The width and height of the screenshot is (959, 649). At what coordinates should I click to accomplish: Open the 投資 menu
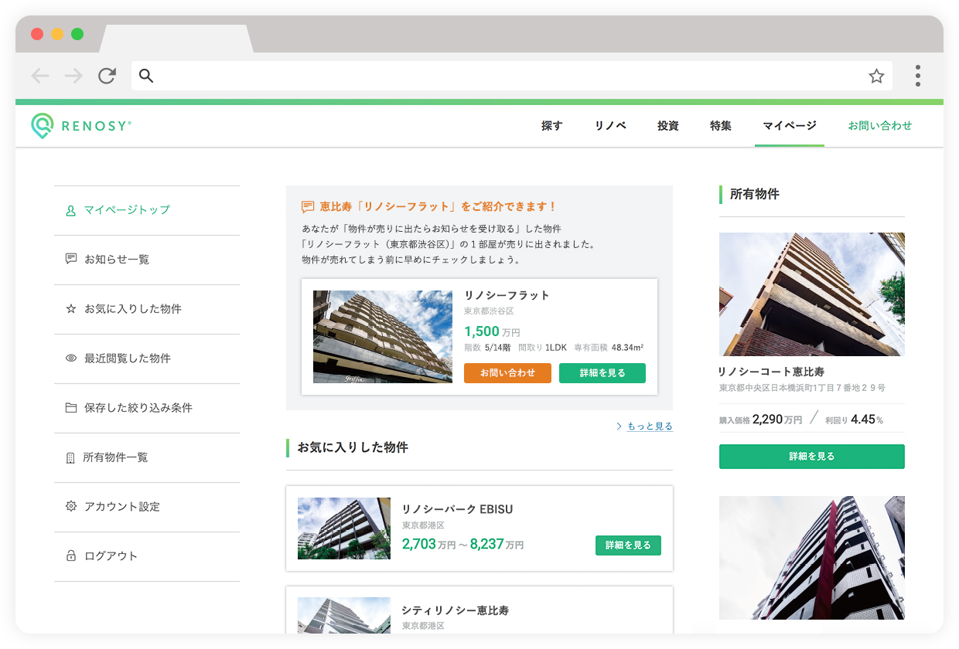[668, 126]
